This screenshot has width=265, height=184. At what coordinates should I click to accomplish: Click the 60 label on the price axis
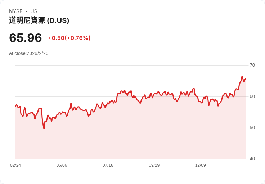252,96
